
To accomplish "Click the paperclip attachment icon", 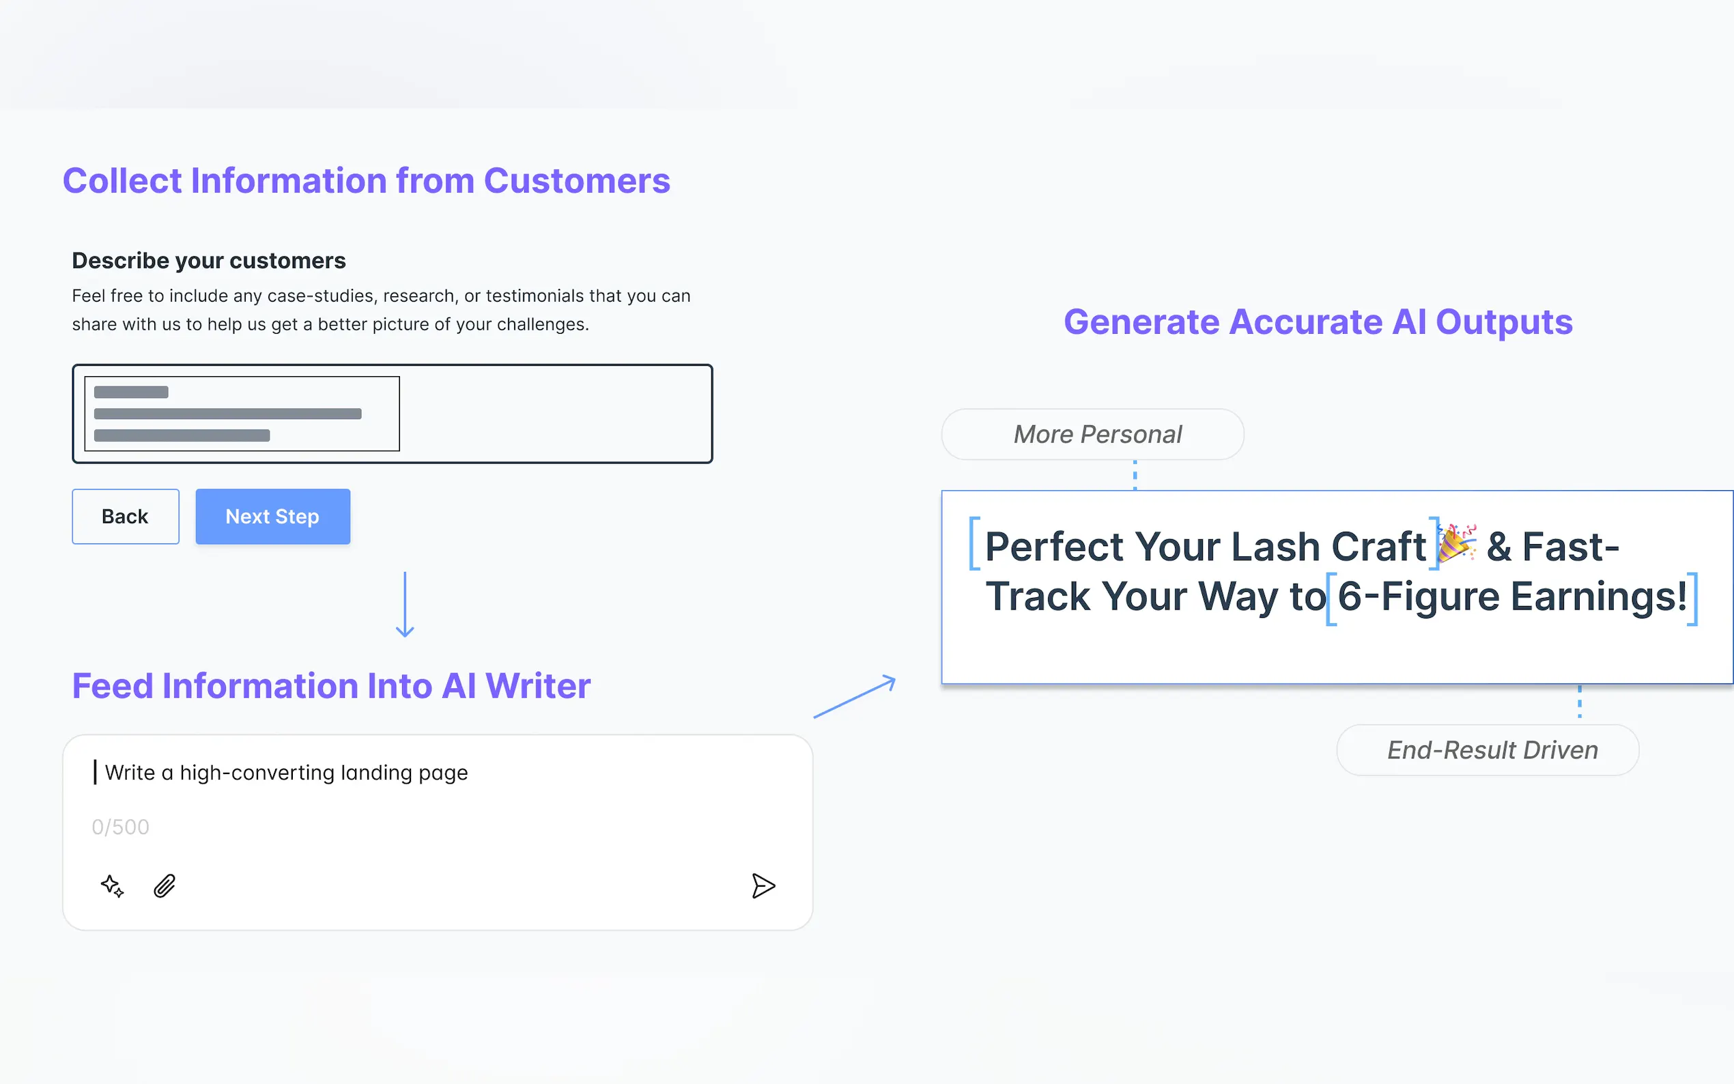I will pyautogui.click(x=164, y=886).
